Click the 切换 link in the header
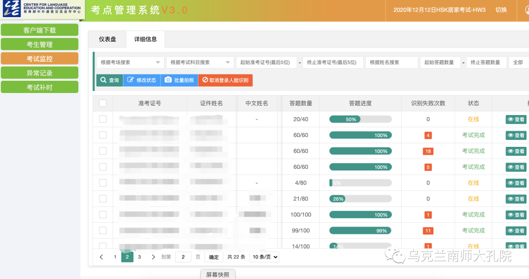 coord(501,10)
